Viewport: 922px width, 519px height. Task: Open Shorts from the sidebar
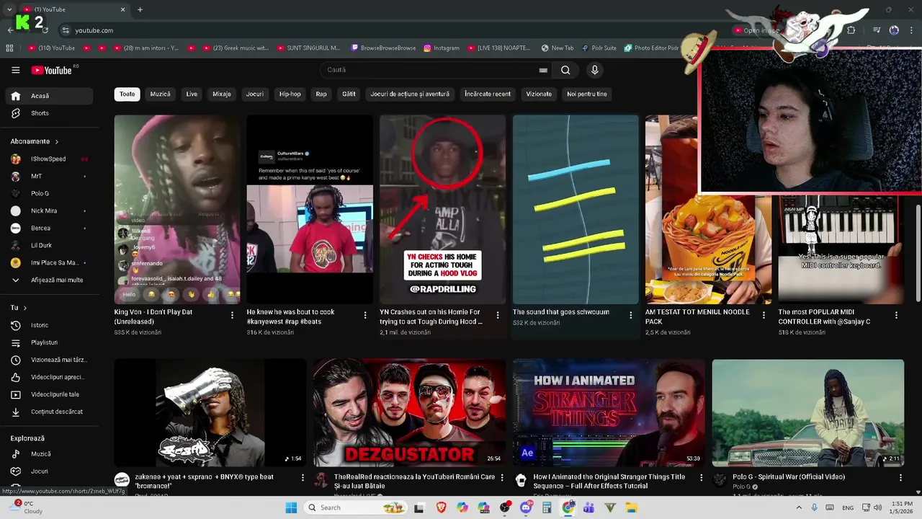49,113
